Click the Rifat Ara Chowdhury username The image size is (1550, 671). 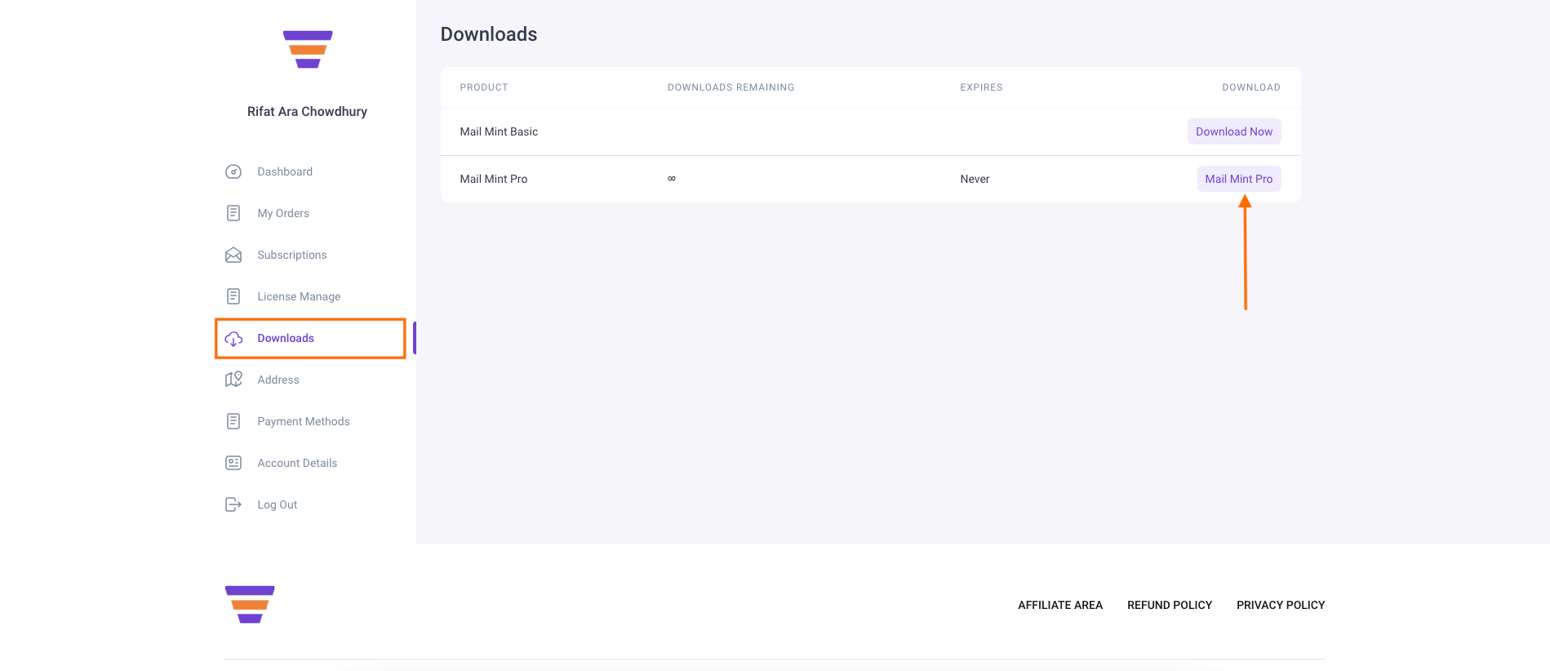coord(307,111)
